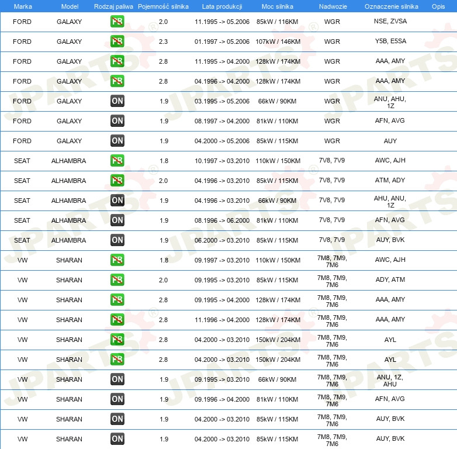Screen dimensions: 457x449
Task: Click the Lata produkcji column header
Action: point(222,6)
